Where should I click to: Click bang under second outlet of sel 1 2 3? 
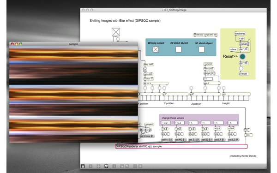pos(152,88)
